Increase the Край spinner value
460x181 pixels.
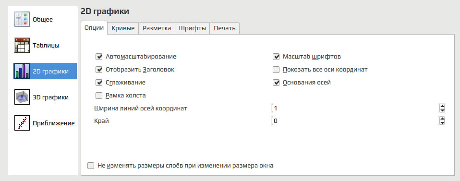442,119
